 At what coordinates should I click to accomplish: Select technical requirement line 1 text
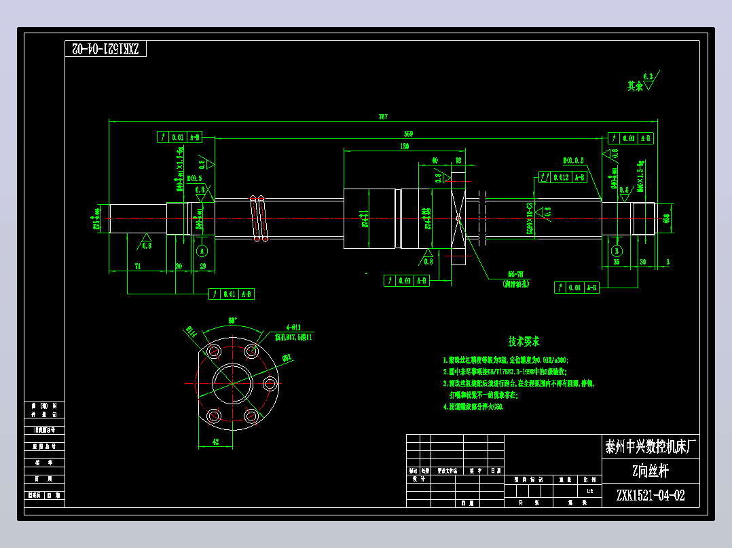505,360
